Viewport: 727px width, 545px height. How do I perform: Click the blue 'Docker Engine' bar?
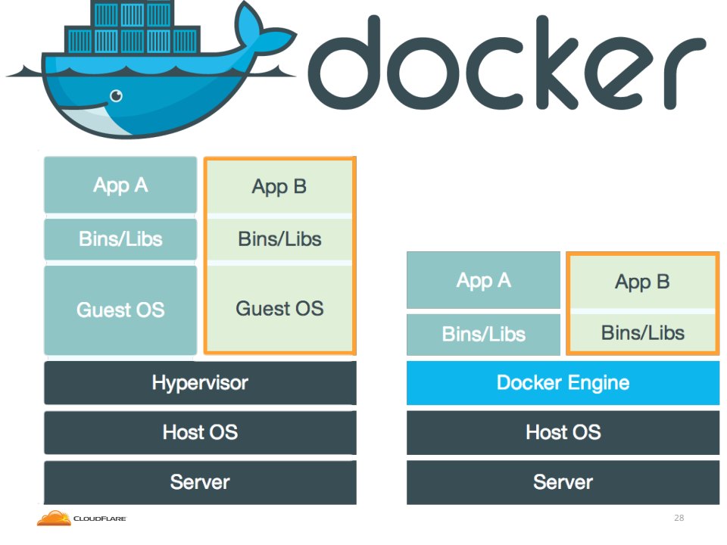563,383
